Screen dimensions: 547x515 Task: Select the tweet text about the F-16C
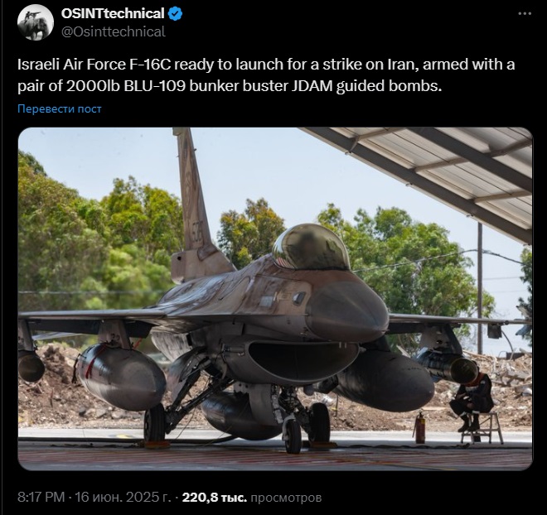[266, 75]
